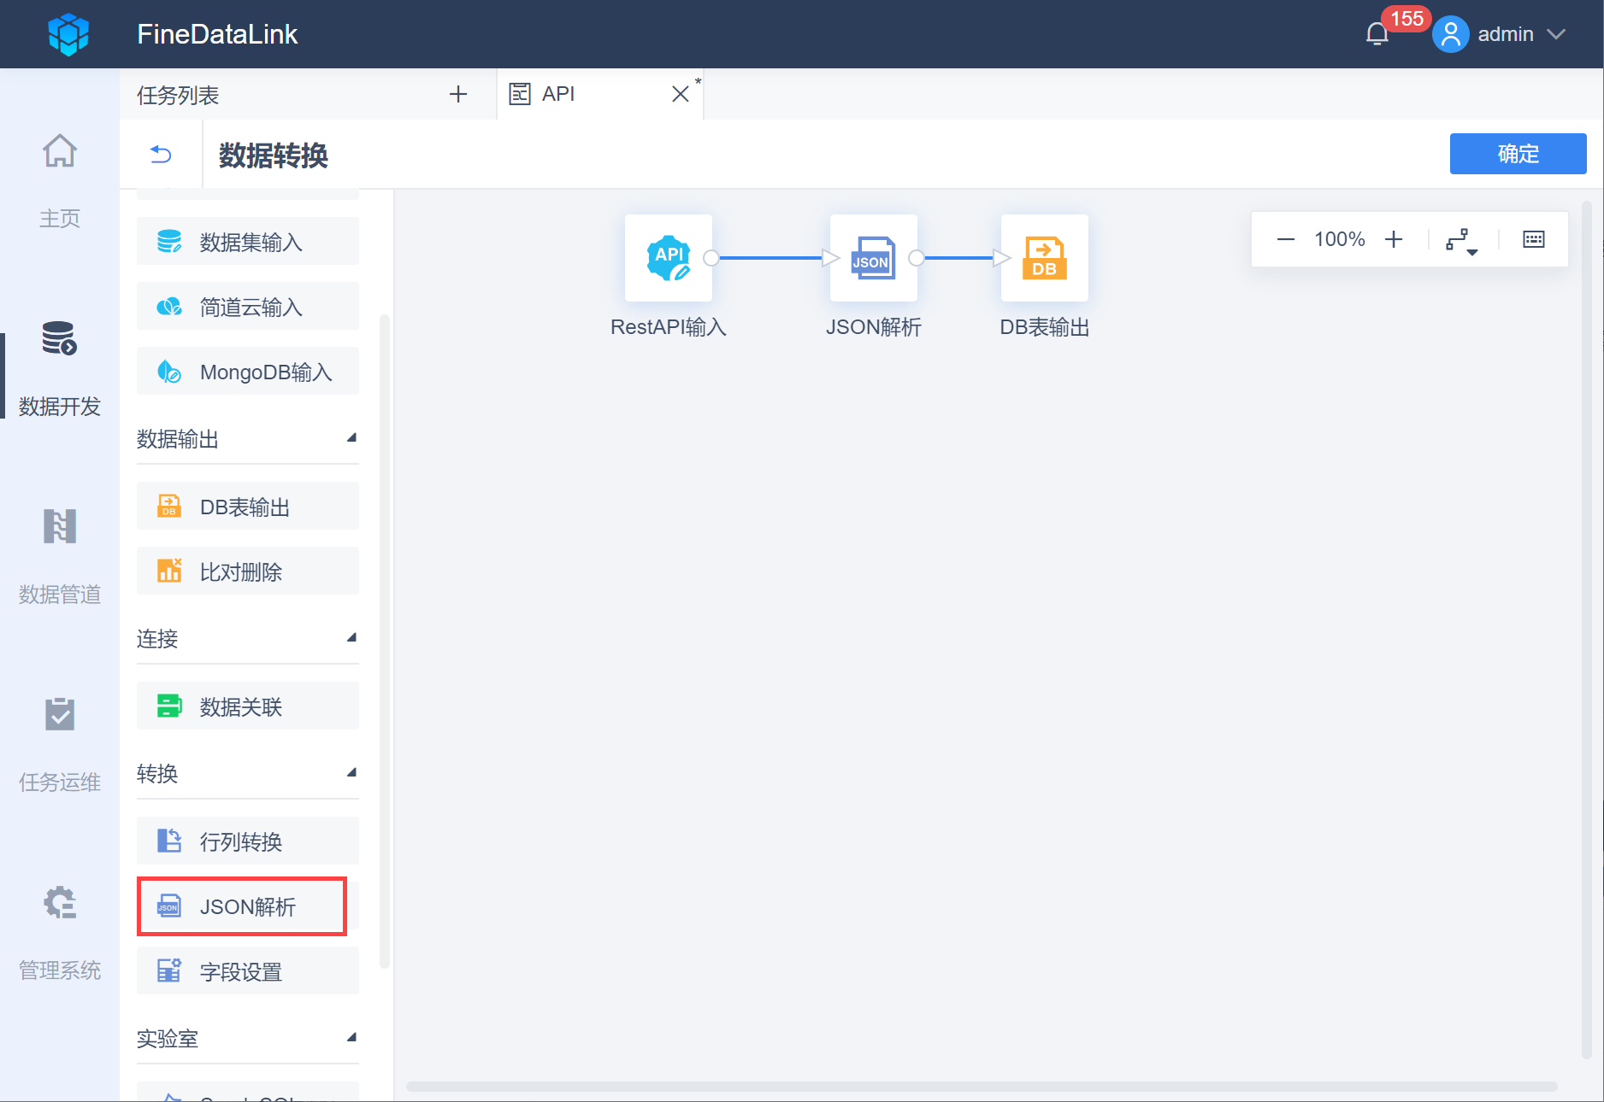
Task: Click the 100% zoom level
Action: 1340,239
